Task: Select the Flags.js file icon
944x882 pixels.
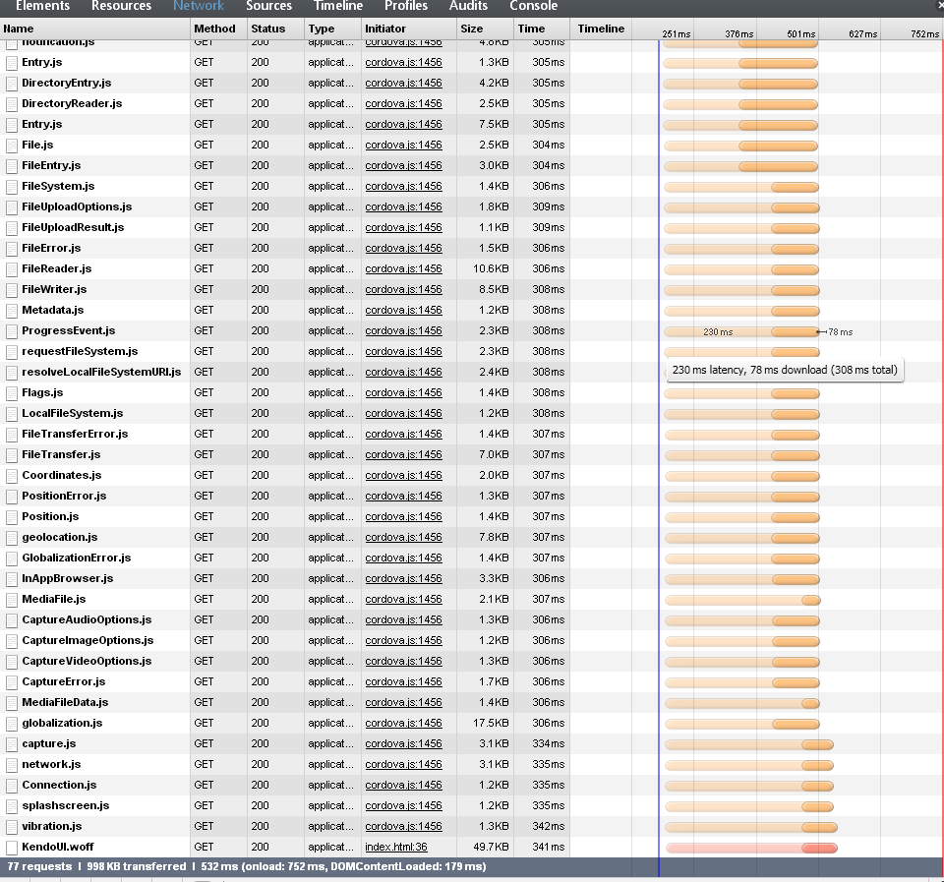Action: point(11,393)
